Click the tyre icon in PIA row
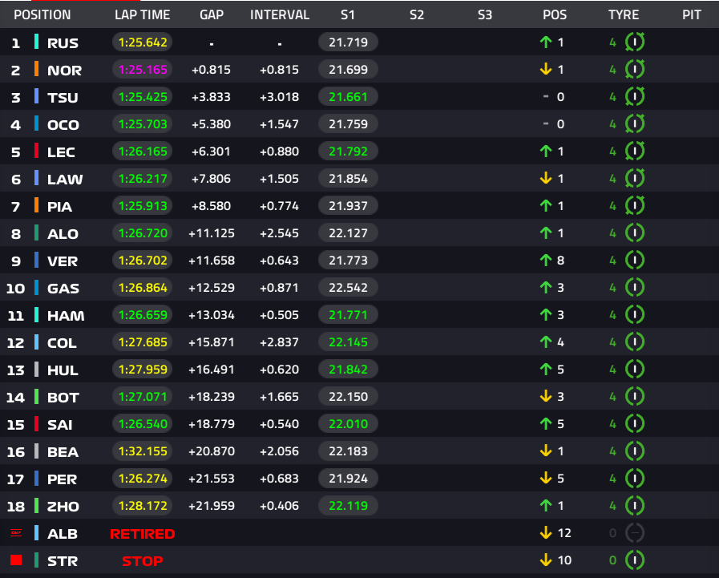The image size is (719, 578). (x=635, y=205)
